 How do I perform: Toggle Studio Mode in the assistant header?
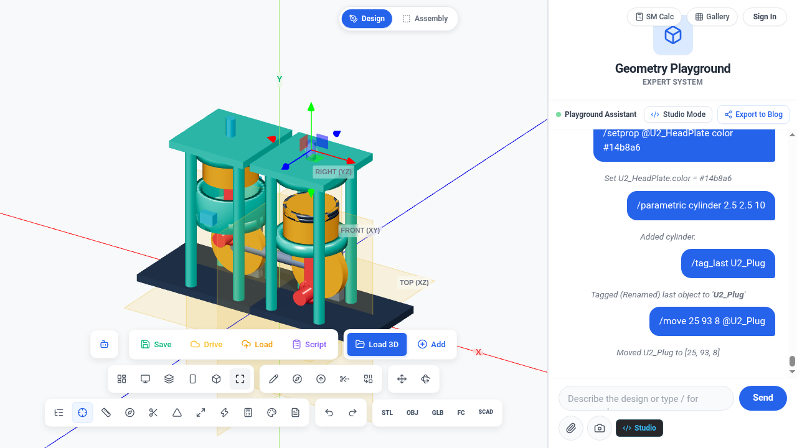click(678, 114)
